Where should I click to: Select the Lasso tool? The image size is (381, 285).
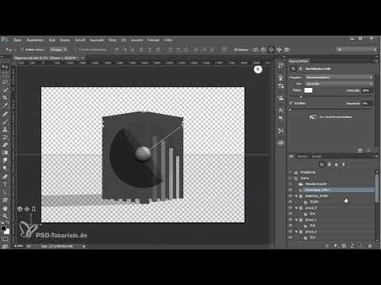[x=5, y=82]
